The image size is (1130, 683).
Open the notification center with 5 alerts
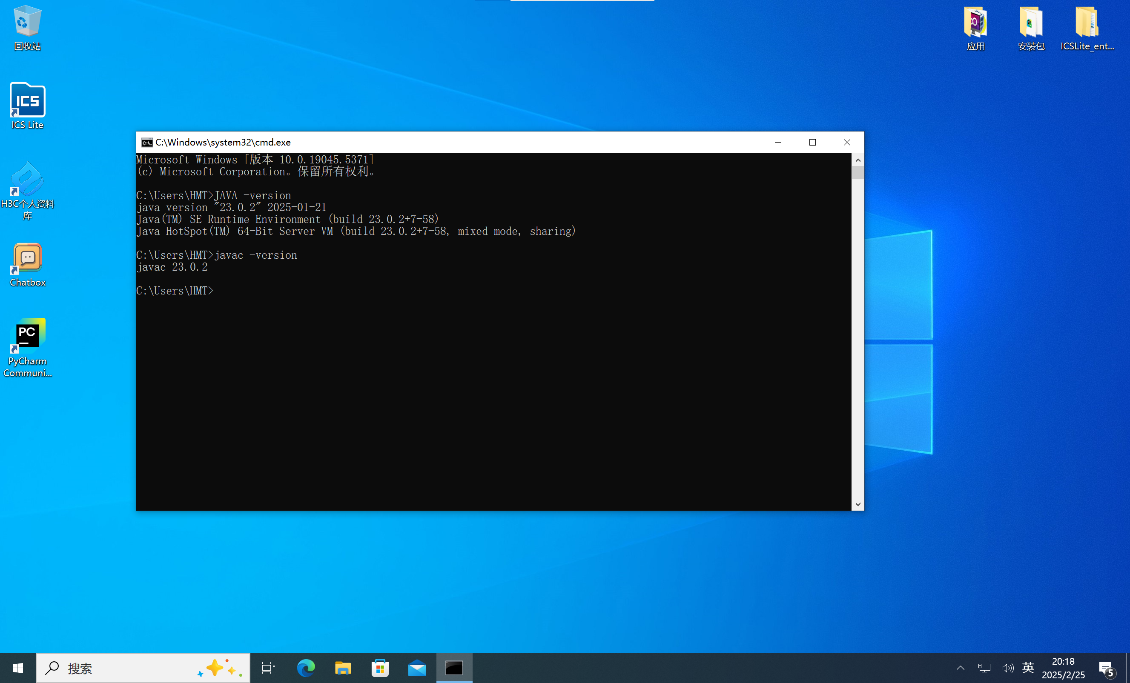pyautogui.click(x=1106, y=669)
